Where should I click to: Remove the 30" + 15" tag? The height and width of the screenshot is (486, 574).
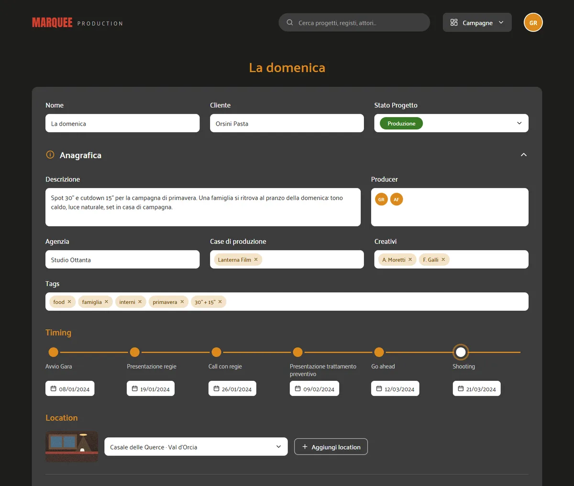pyautogui.click(x=220, y=302)
